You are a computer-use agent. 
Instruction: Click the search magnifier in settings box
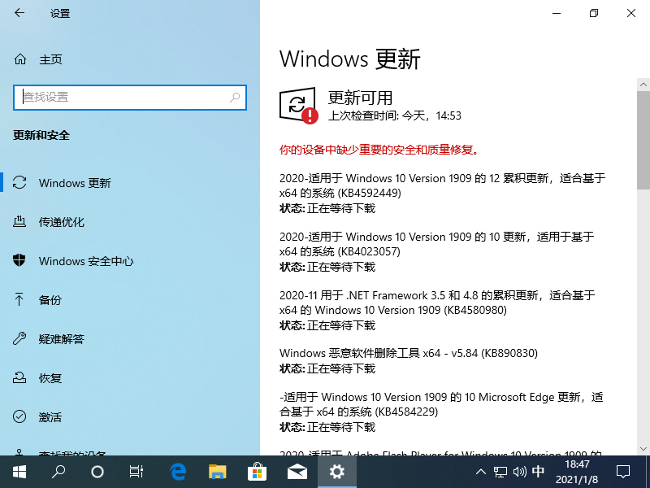[x=235, y=97]
